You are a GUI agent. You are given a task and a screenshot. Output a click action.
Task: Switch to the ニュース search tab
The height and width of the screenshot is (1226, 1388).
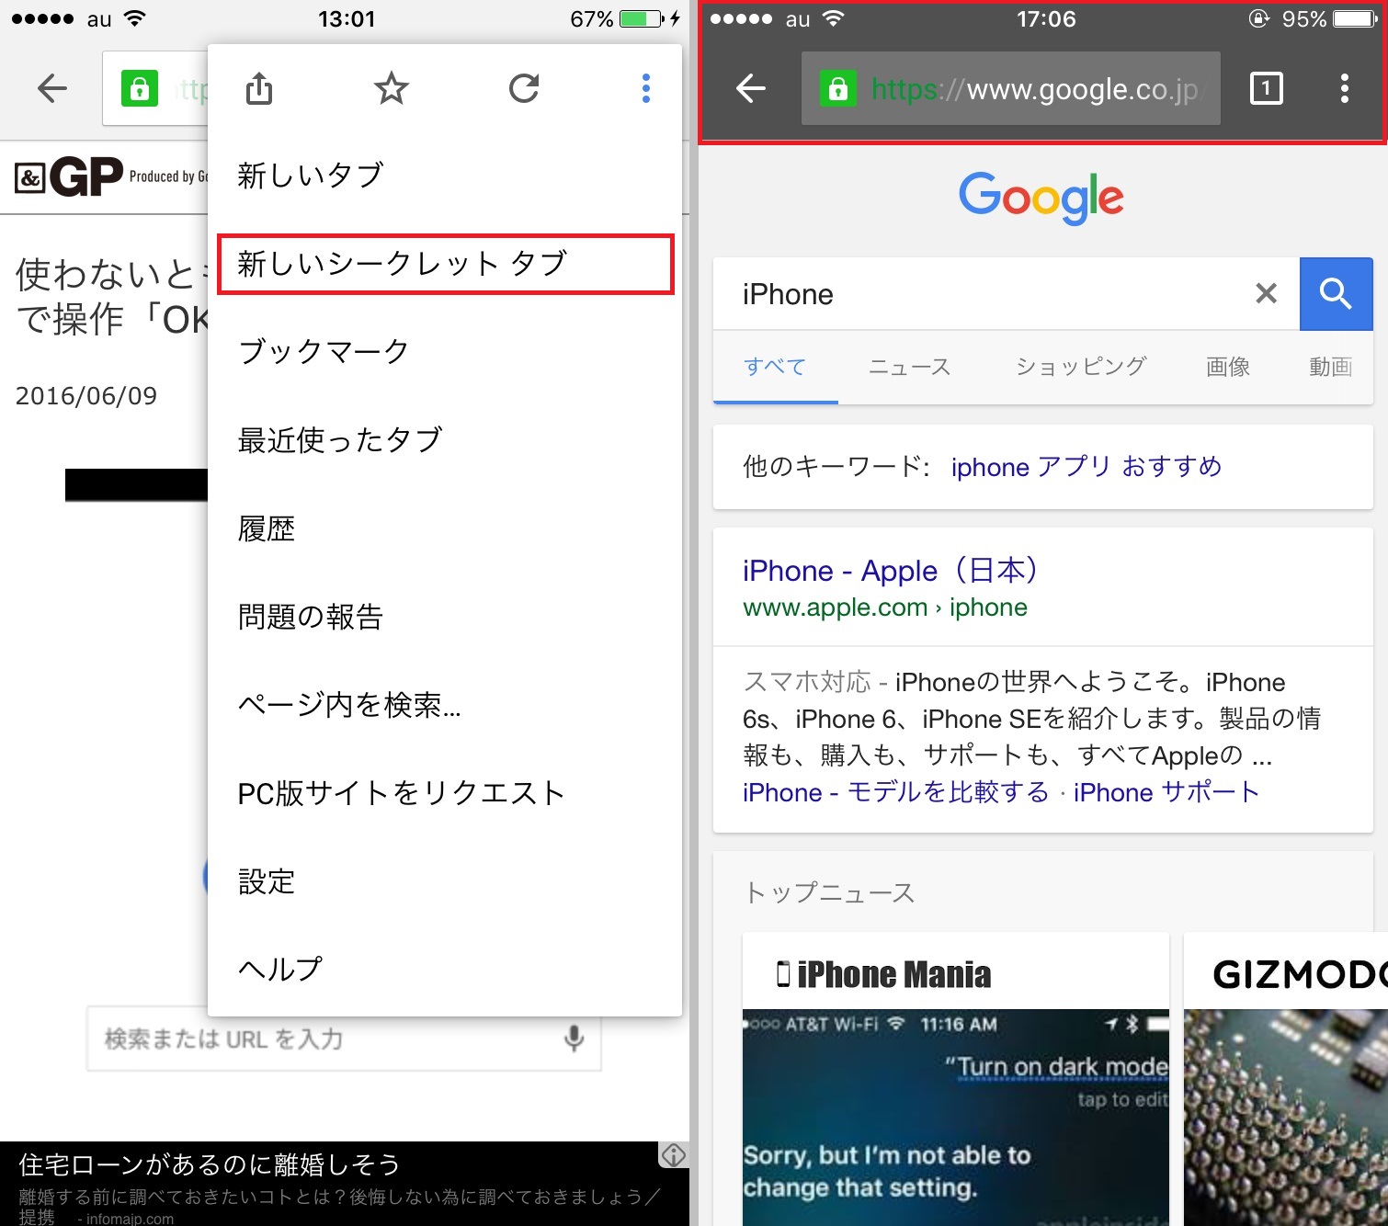coord(909,368)
